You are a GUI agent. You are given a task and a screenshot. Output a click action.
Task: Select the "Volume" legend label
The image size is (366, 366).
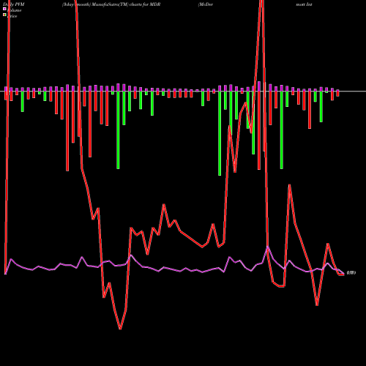pos(14,10)
